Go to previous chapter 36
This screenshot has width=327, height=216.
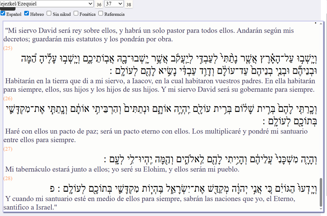point(99,4)
